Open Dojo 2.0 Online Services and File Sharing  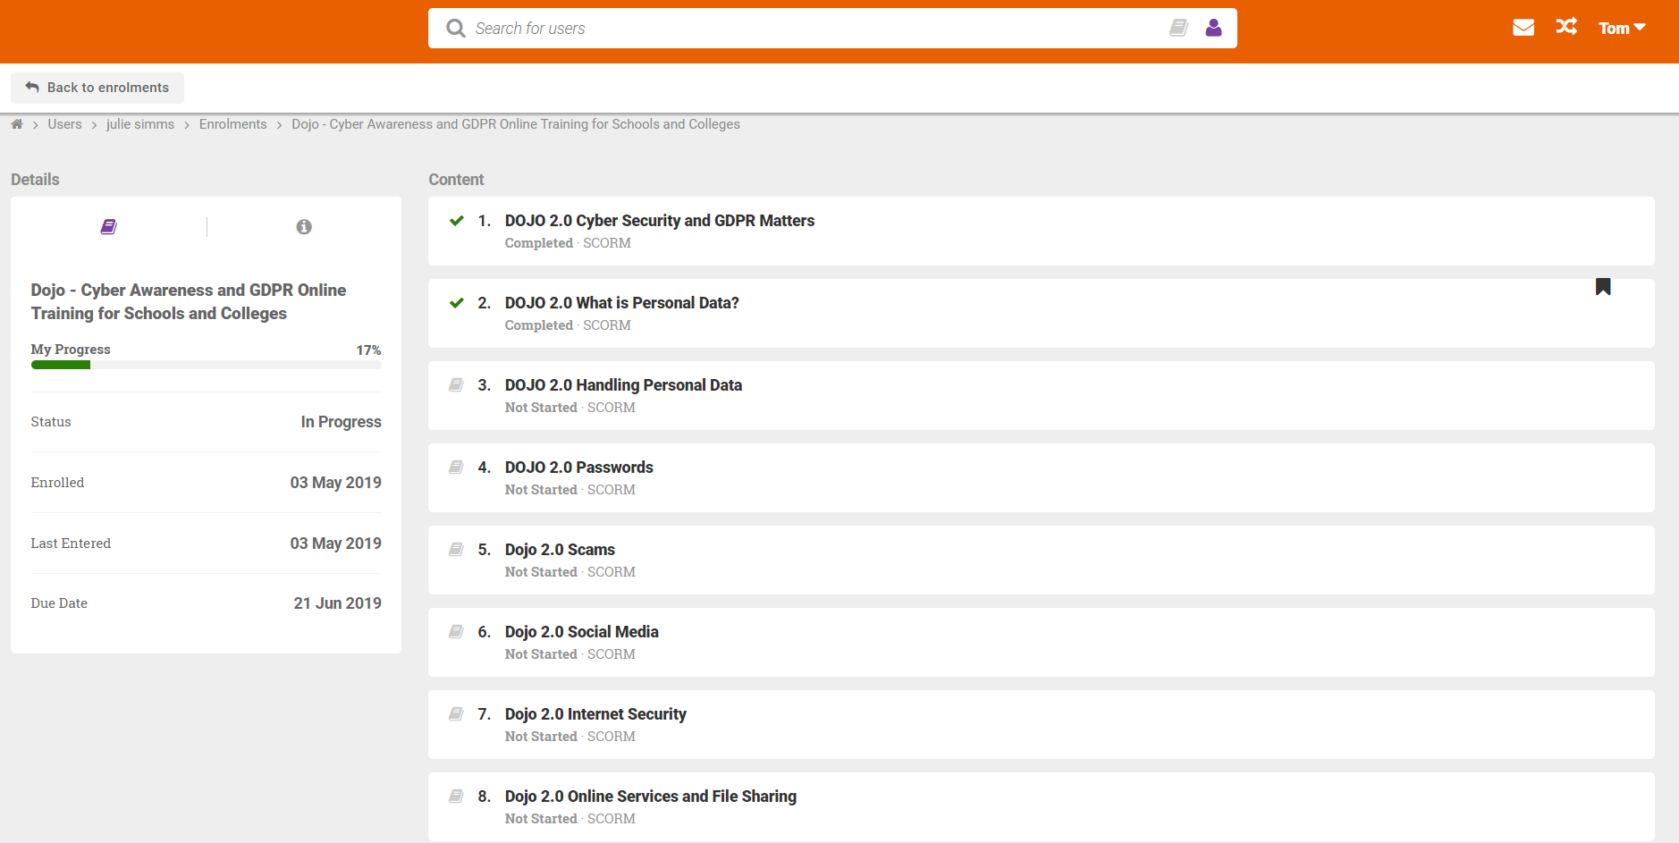point(651,797)
